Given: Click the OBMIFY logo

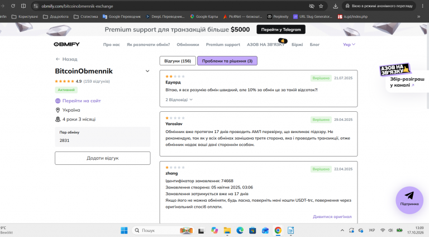Looking at the screenshot, I should pos(67,44).
